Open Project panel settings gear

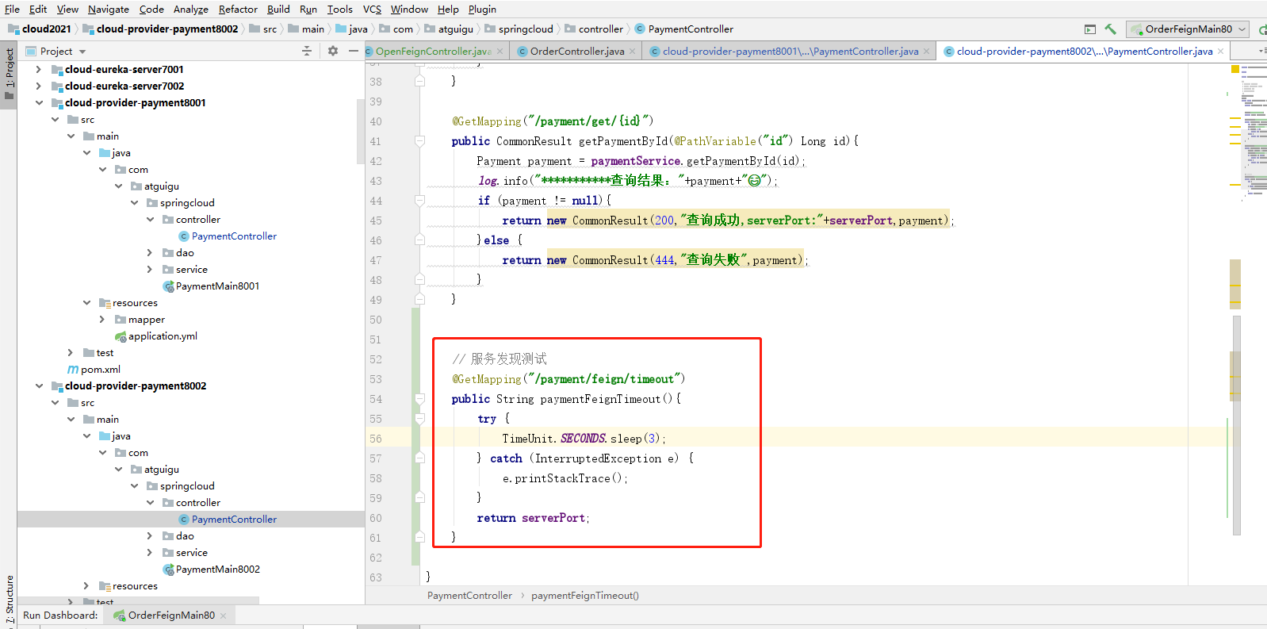point(333,51)
